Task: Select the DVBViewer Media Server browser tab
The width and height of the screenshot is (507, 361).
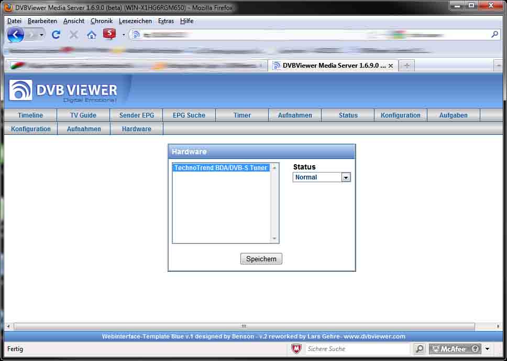Action: [x=333, y=66]
